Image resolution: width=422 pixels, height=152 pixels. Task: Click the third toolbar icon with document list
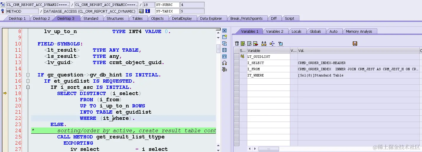[249, 44]
